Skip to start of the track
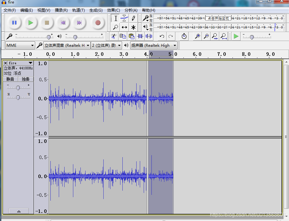Image resolution: width=289 pixels, height=221 pixels. point(63,23)
